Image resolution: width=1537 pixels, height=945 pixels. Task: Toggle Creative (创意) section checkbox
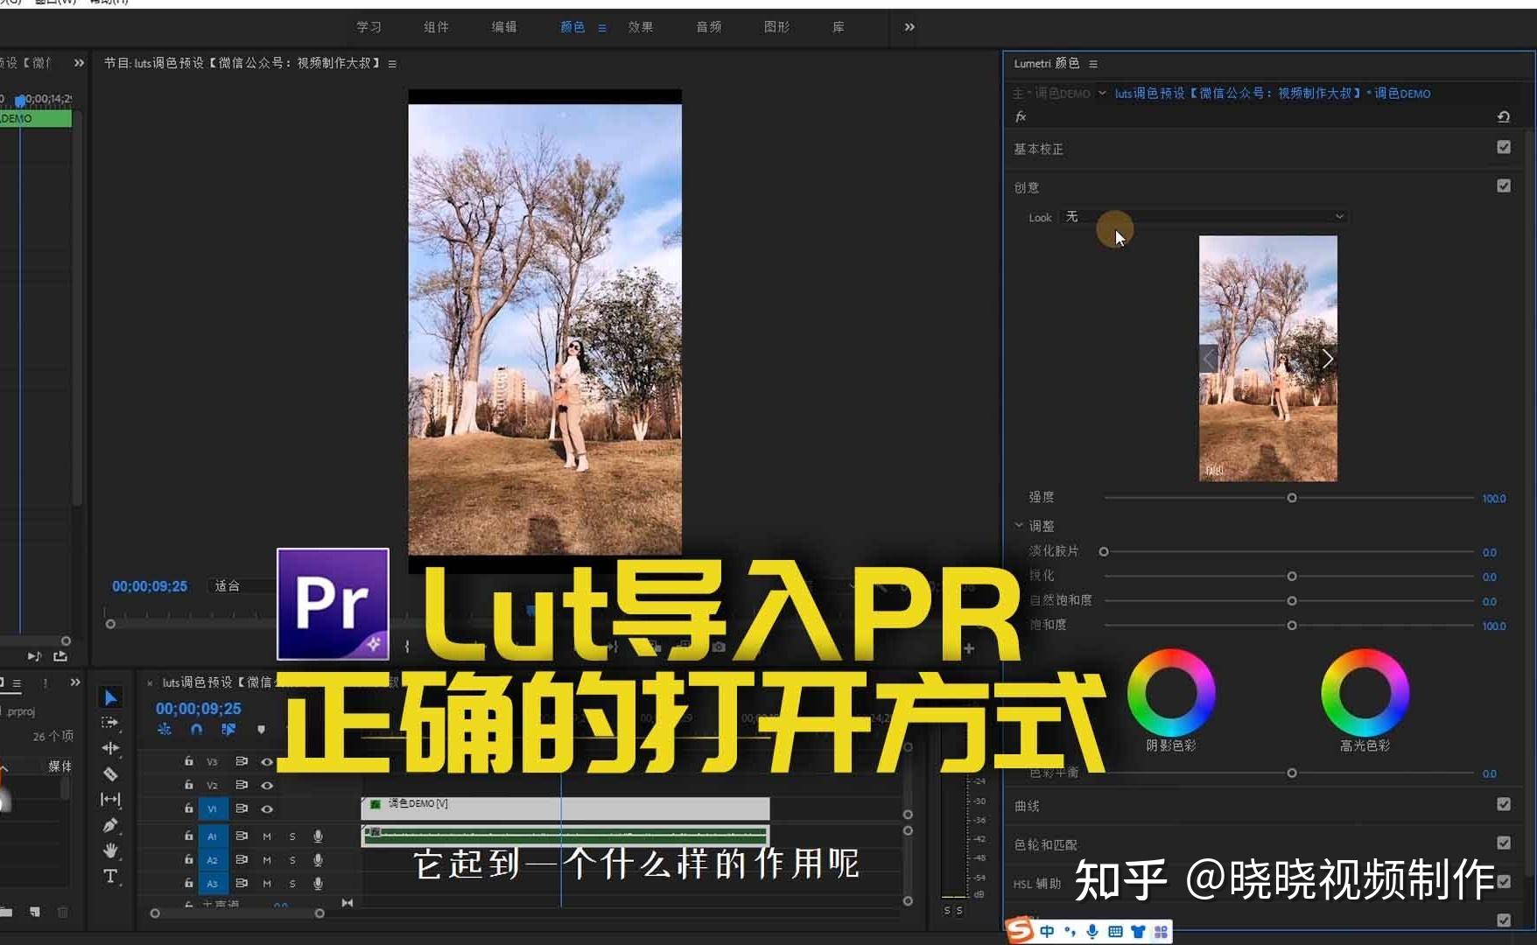point(1503,185)
